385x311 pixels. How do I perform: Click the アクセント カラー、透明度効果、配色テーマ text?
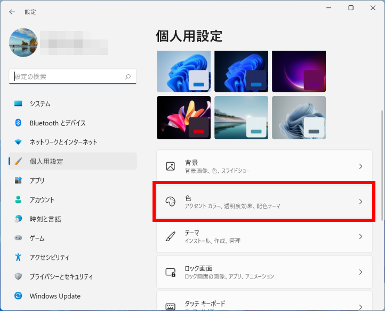coord(232,206)
